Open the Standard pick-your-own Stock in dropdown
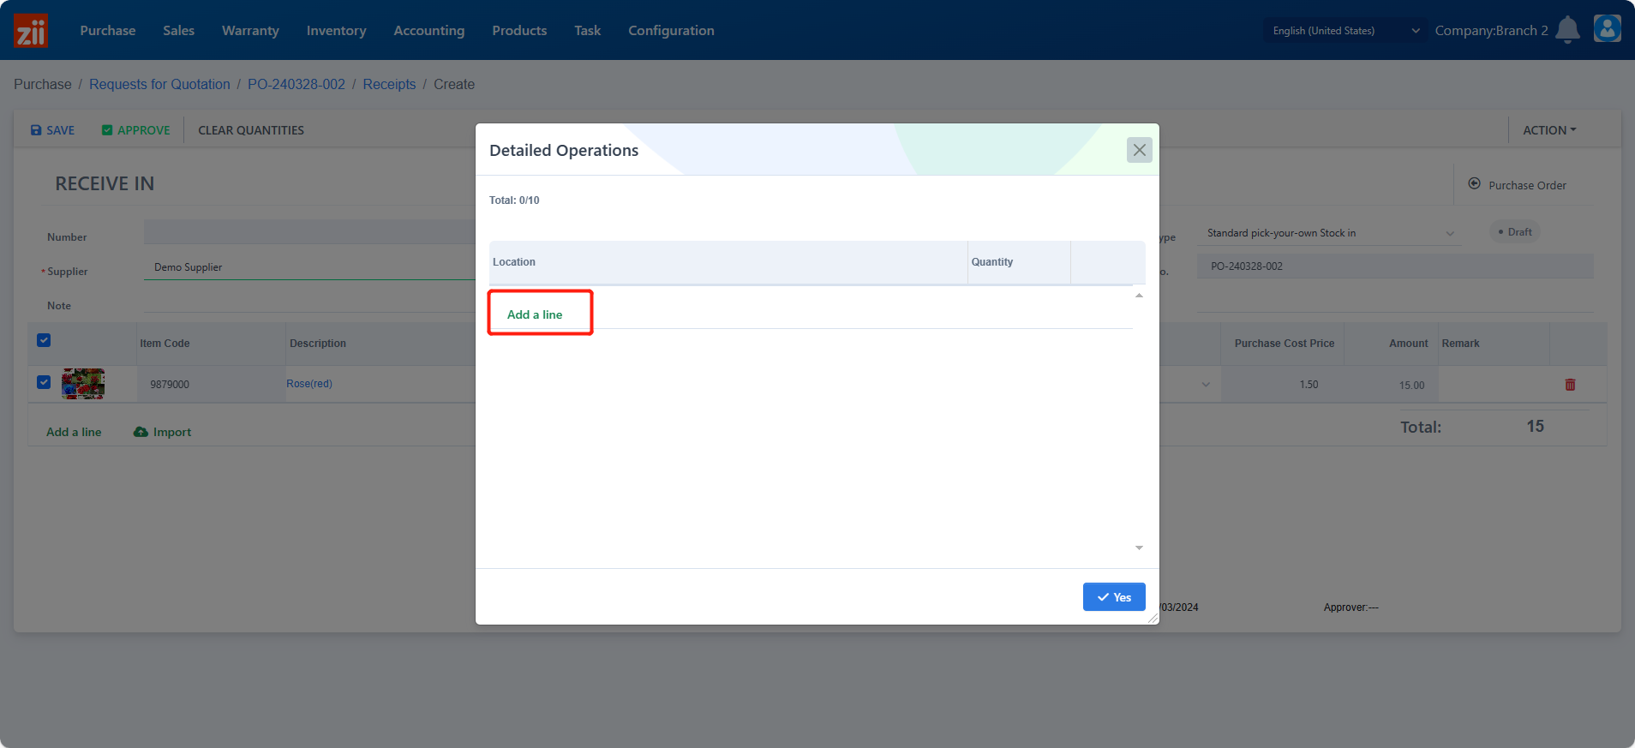The image size is (1635, 748). pyautogui.click(x=1330, y=233)
